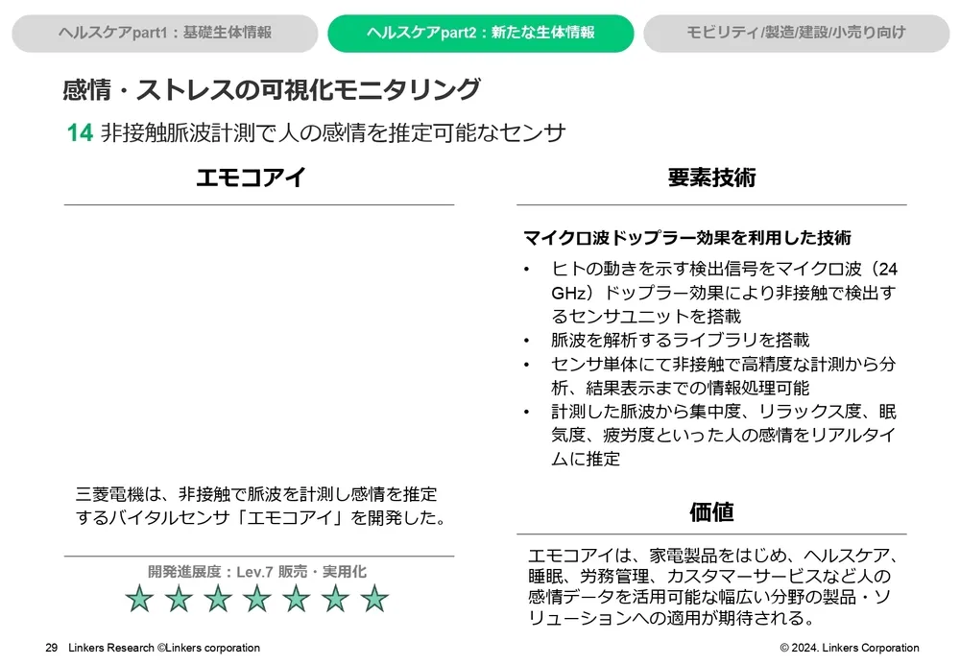Switch to モビリティ/製造/建設/小売り向け tab

796,33
